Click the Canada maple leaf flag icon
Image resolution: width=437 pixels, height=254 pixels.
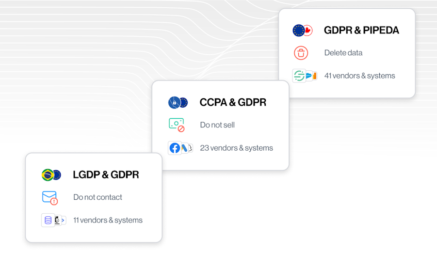click(308, 31)
